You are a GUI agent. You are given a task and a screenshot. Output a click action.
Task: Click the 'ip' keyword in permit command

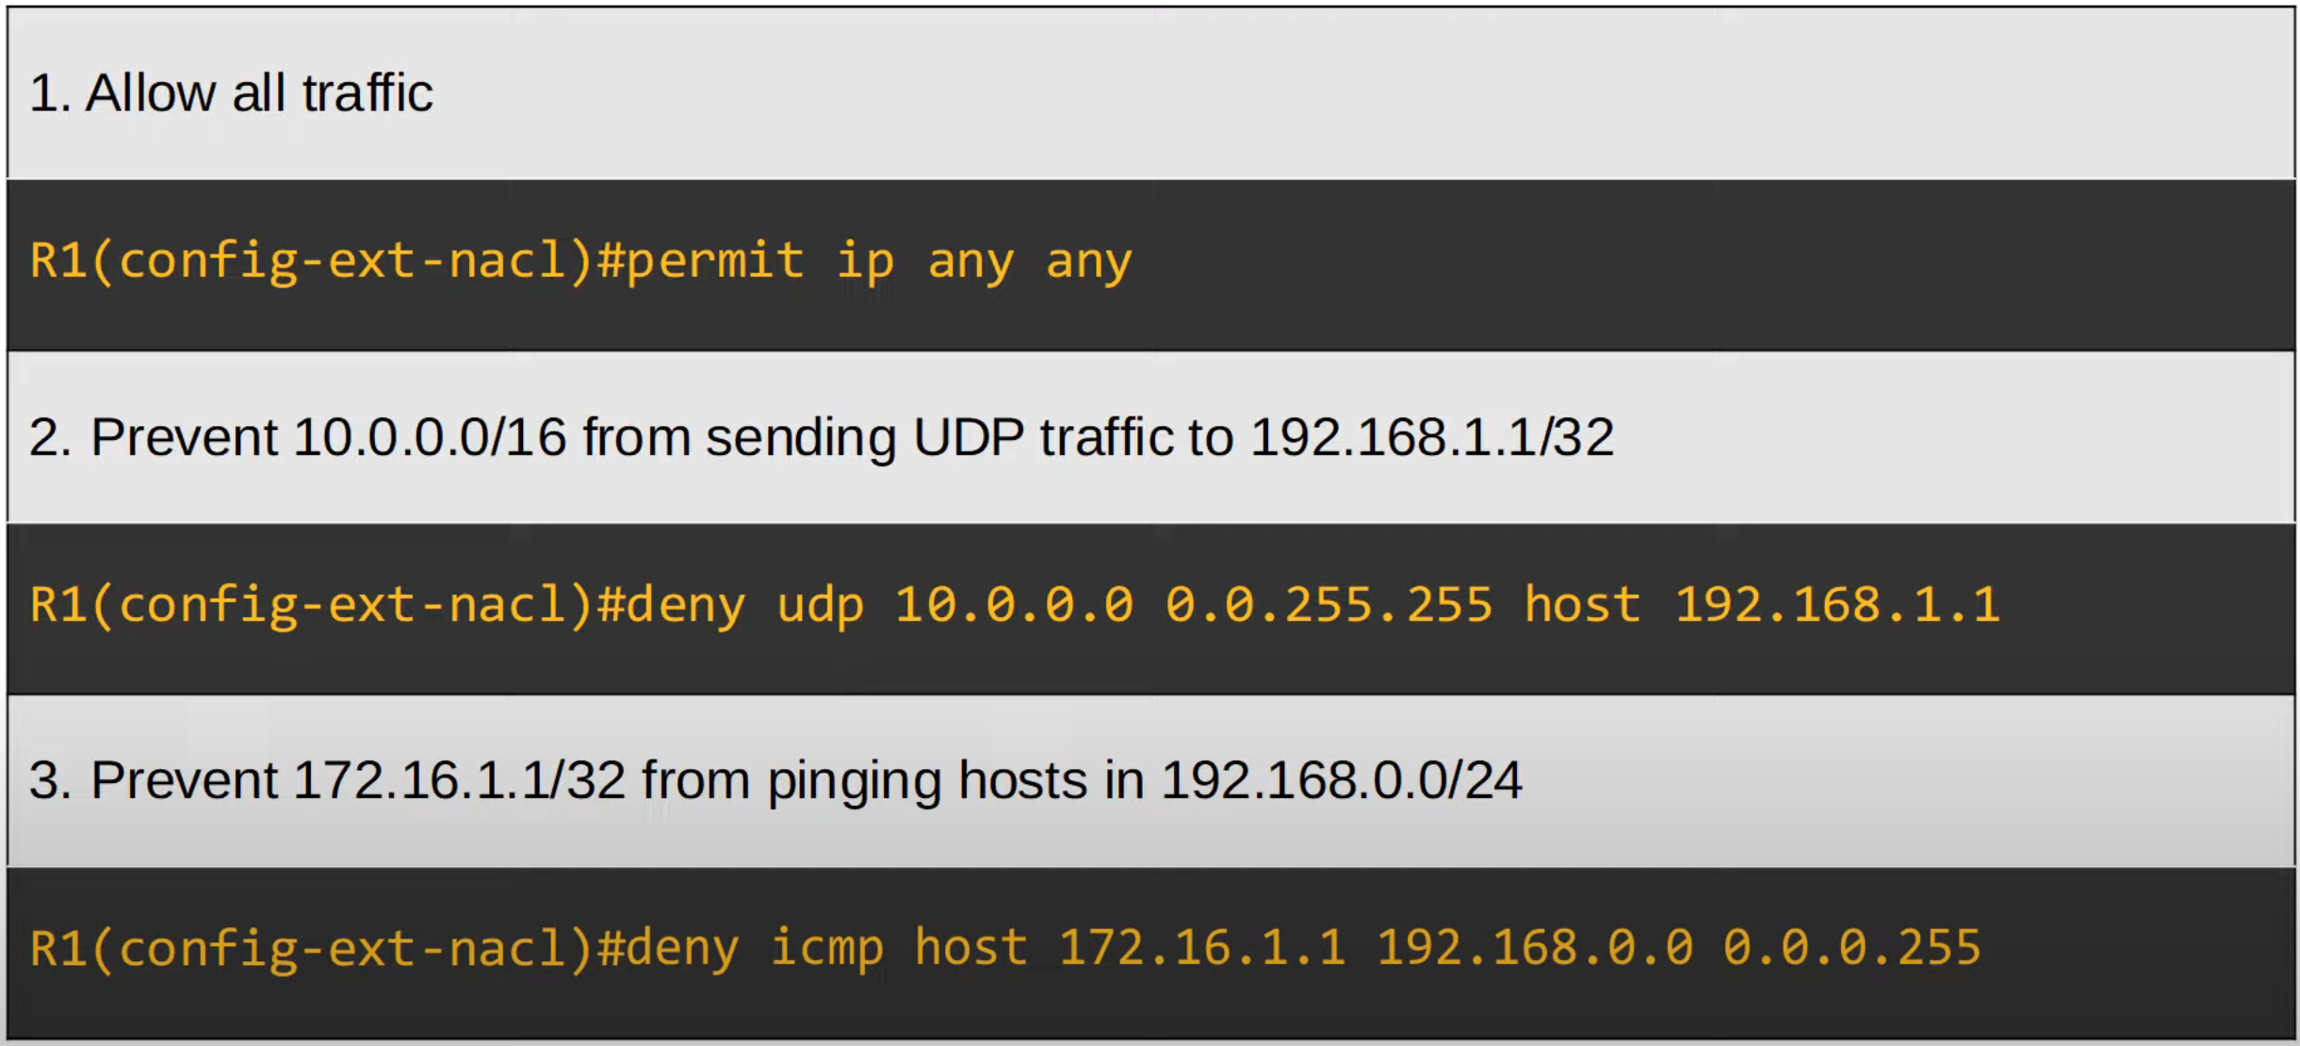coord(865,261)
